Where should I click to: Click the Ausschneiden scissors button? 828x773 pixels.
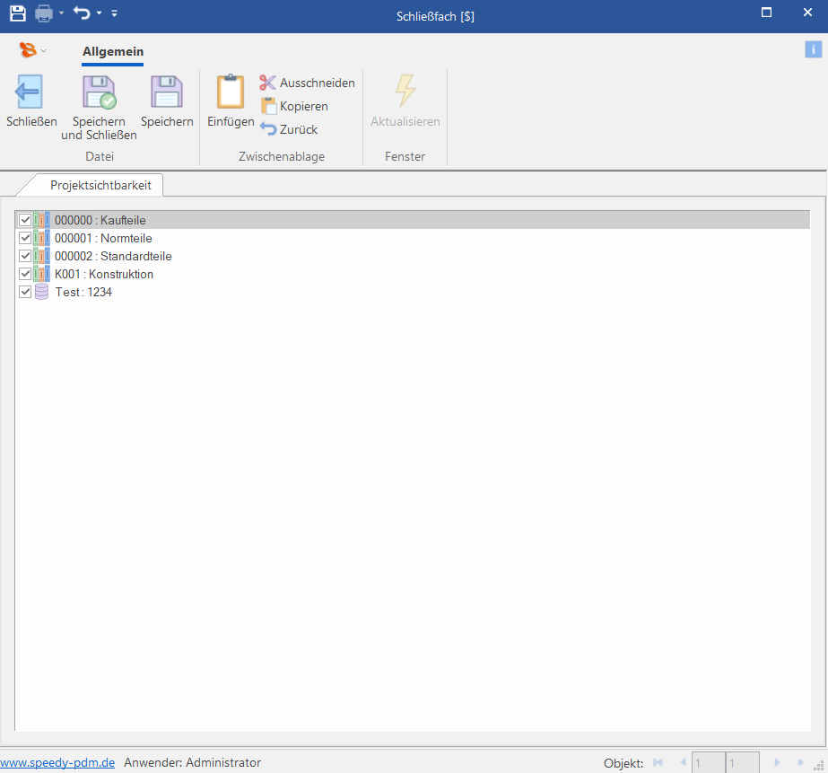tap(307, 83)
